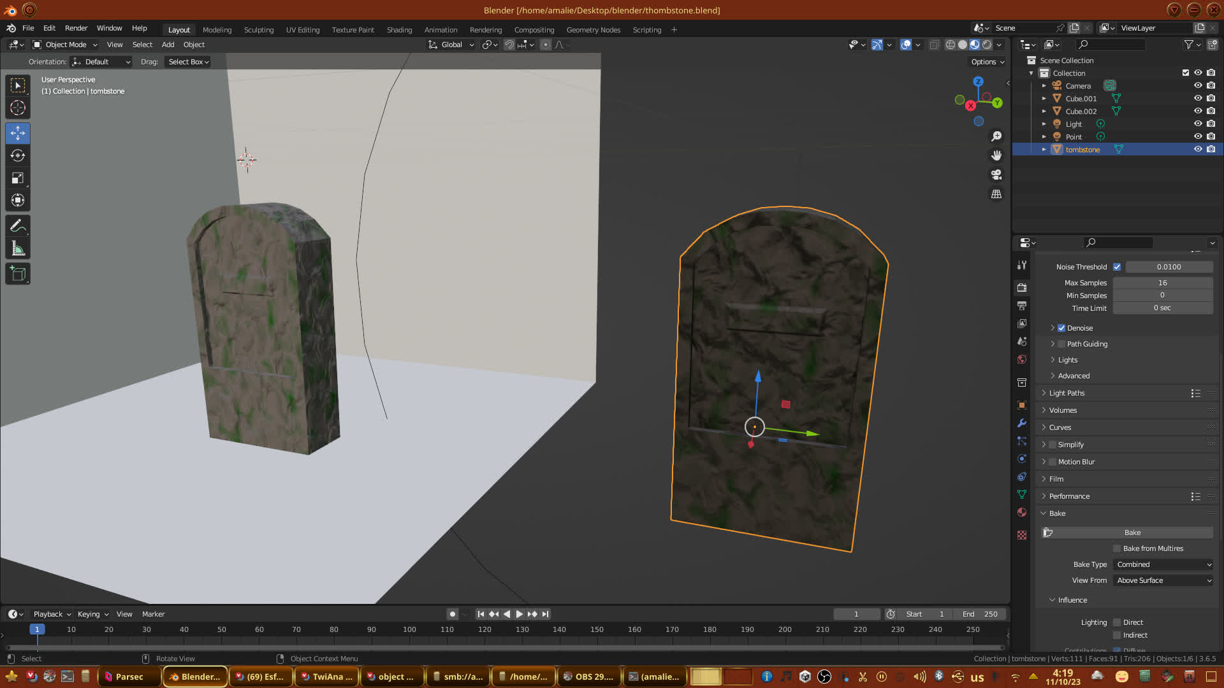Select the Scale tool

tap(18, 178)
